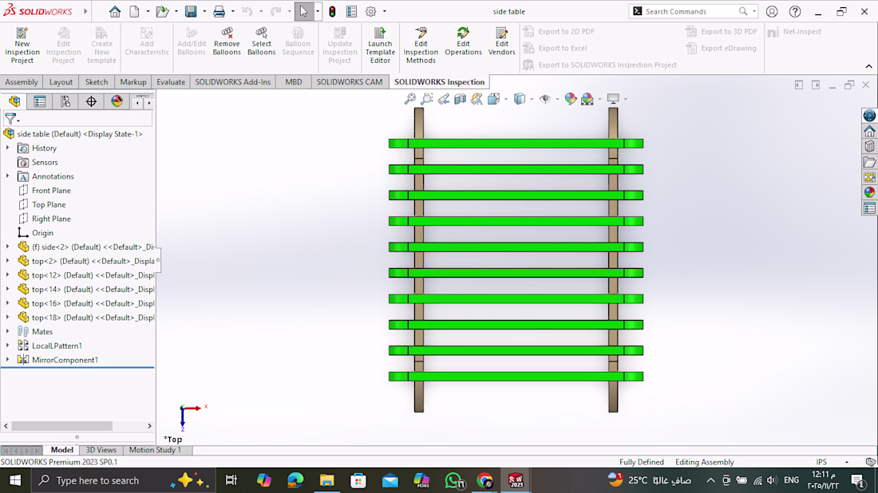Open the Save dropdown arrow
This screenshot has width=878, height=493.
coord(204,11)
